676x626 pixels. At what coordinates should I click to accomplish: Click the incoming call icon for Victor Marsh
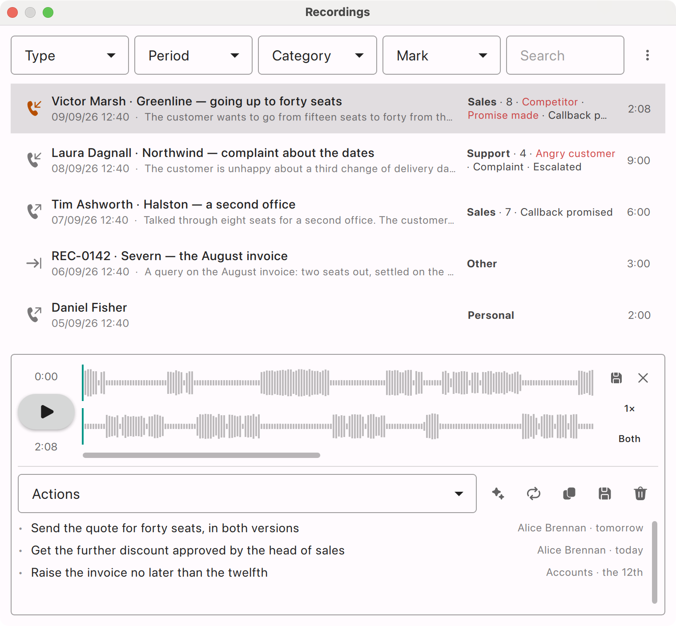(34, 108)
